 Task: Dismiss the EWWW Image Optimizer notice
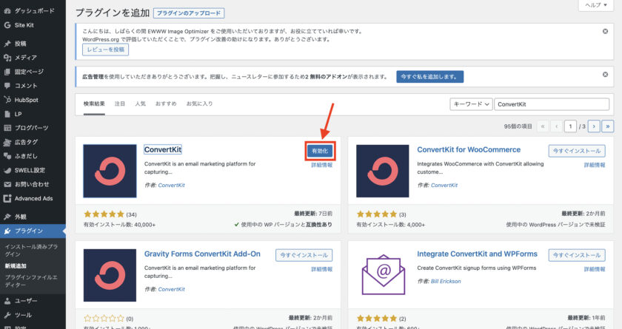tap(605, 31)
